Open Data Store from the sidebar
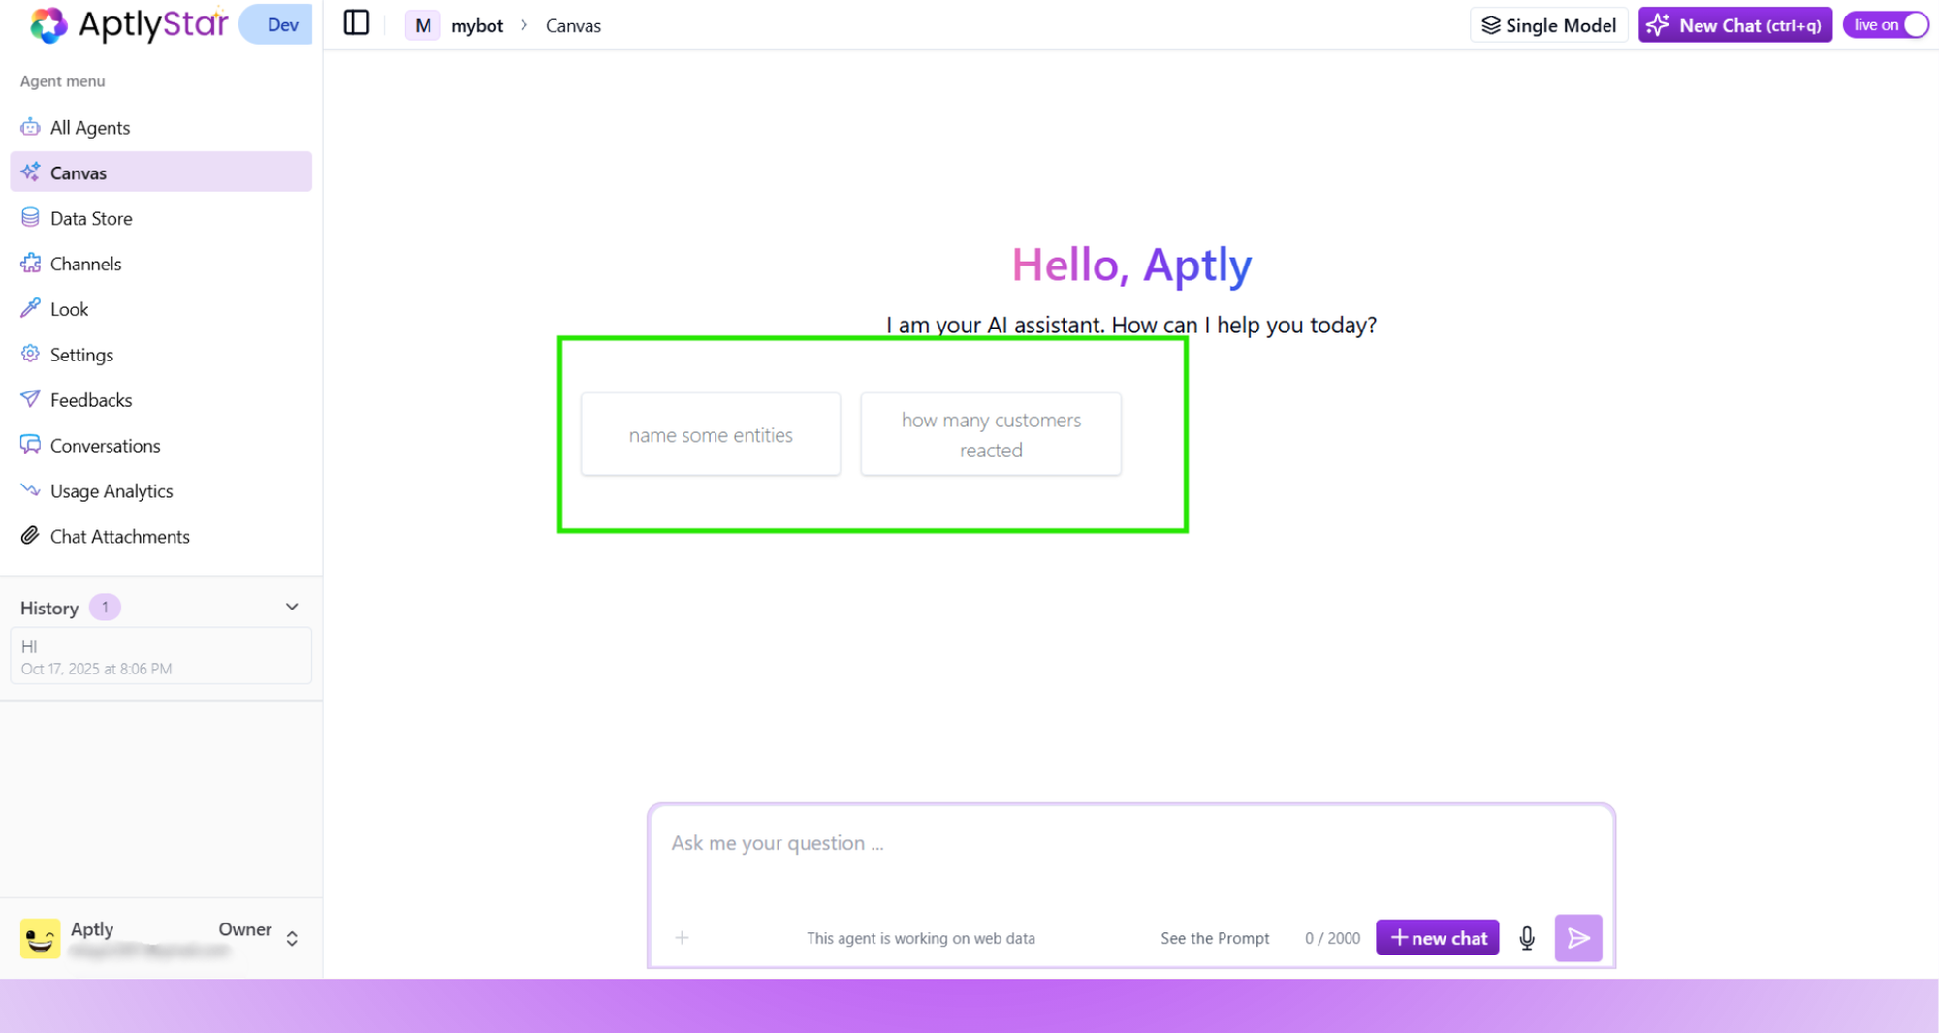Viewport: 1939px width, 1033px height. pyautogui.click(x=90, y=218)
